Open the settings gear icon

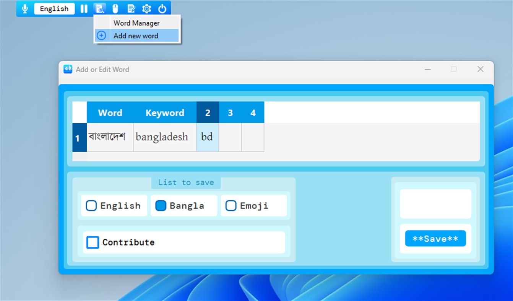(x=146, y=8)
